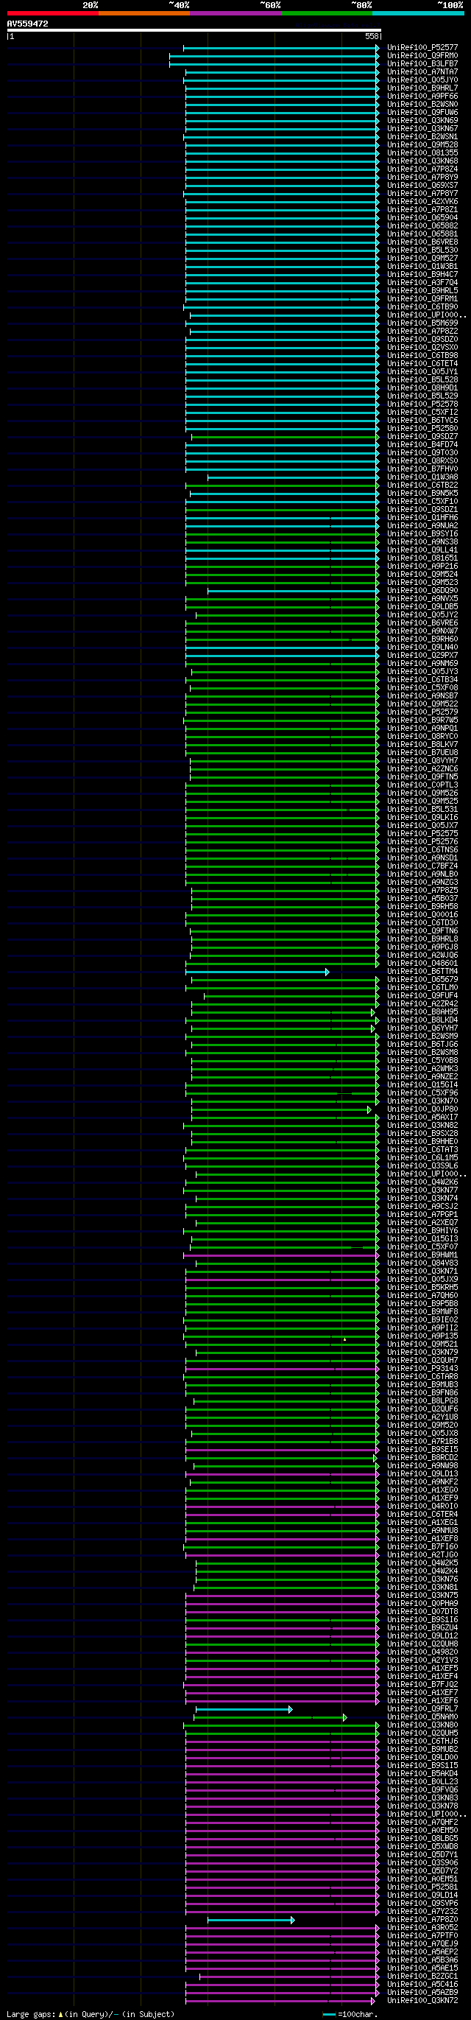Select the UniRef100_Q84V83 label
471x2020 pixels.
[x=422, y=1263]
